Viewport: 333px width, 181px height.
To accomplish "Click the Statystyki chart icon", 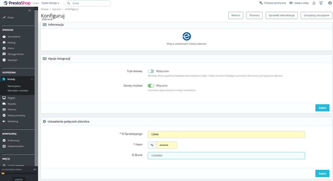I will point(4,60).
